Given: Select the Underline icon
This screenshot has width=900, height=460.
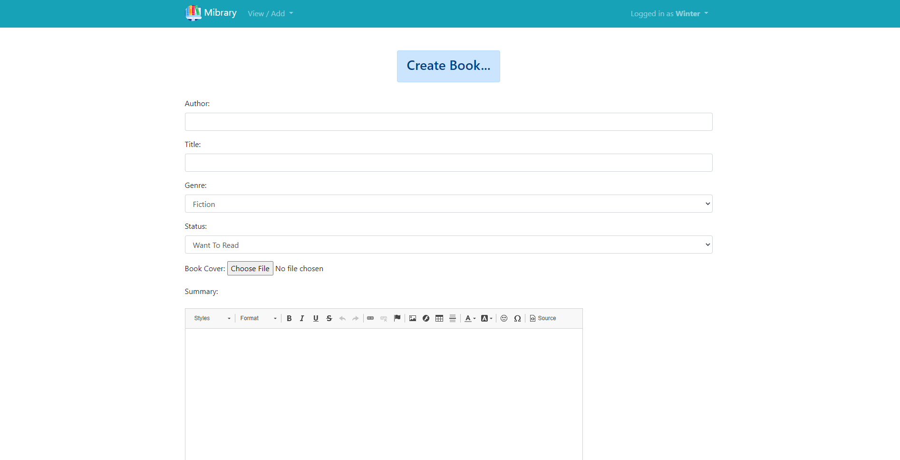Looking at the screenshot, I should [316, 318].
